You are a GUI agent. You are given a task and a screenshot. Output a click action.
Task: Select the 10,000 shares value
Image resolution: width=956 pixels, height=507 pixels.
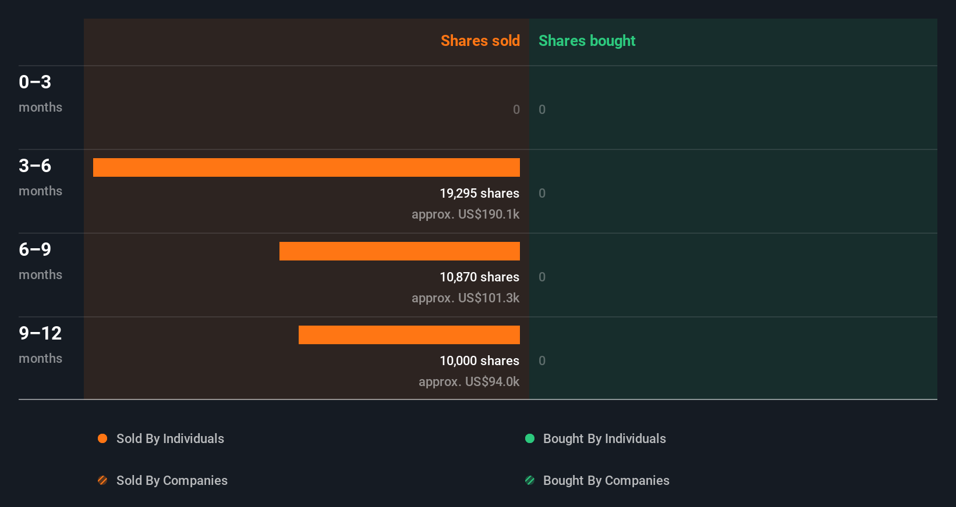(479, 361)
